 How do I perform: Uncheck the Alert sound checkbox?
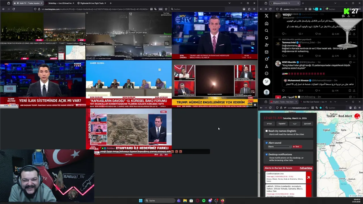(267, 143)
